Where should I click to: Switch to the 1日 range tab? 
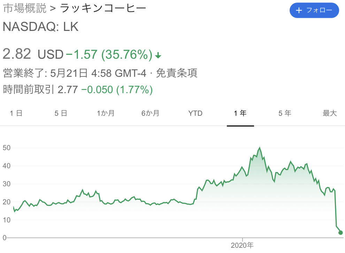pos(16,113)
